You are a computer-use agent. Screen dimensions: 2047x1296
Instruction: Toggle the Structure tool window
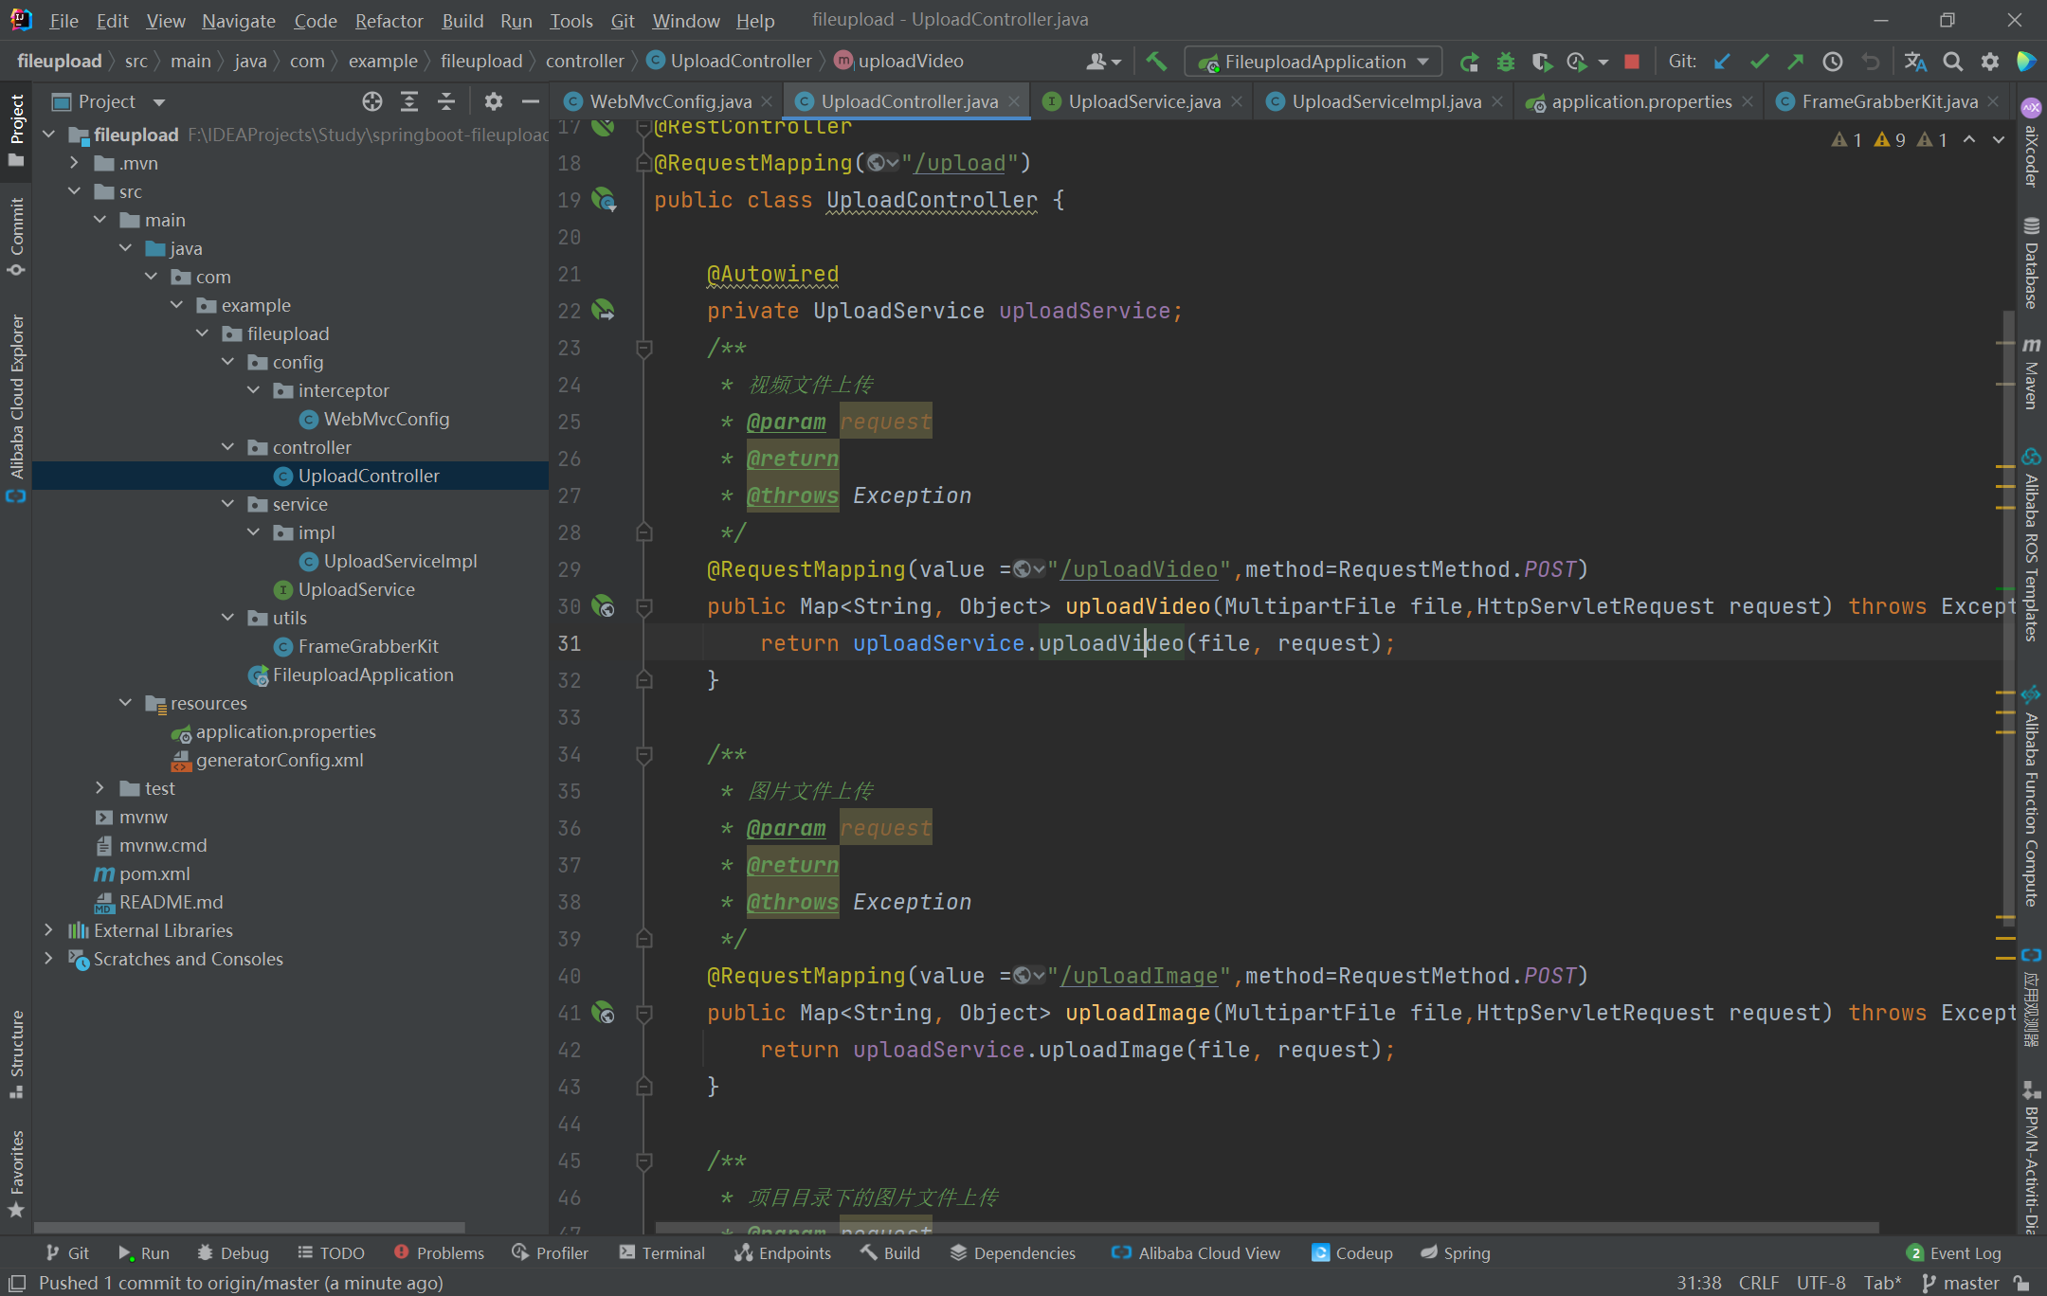[x=16, y=1053]
